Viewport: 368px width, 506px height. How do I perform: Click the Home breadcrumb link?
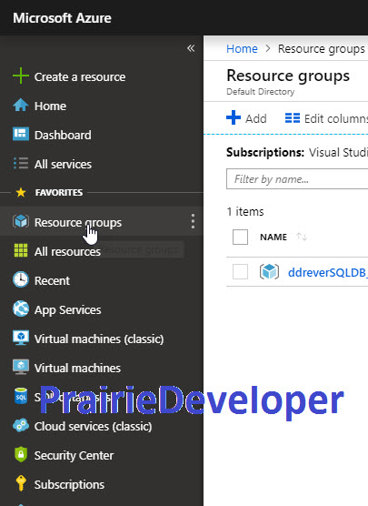242,49
